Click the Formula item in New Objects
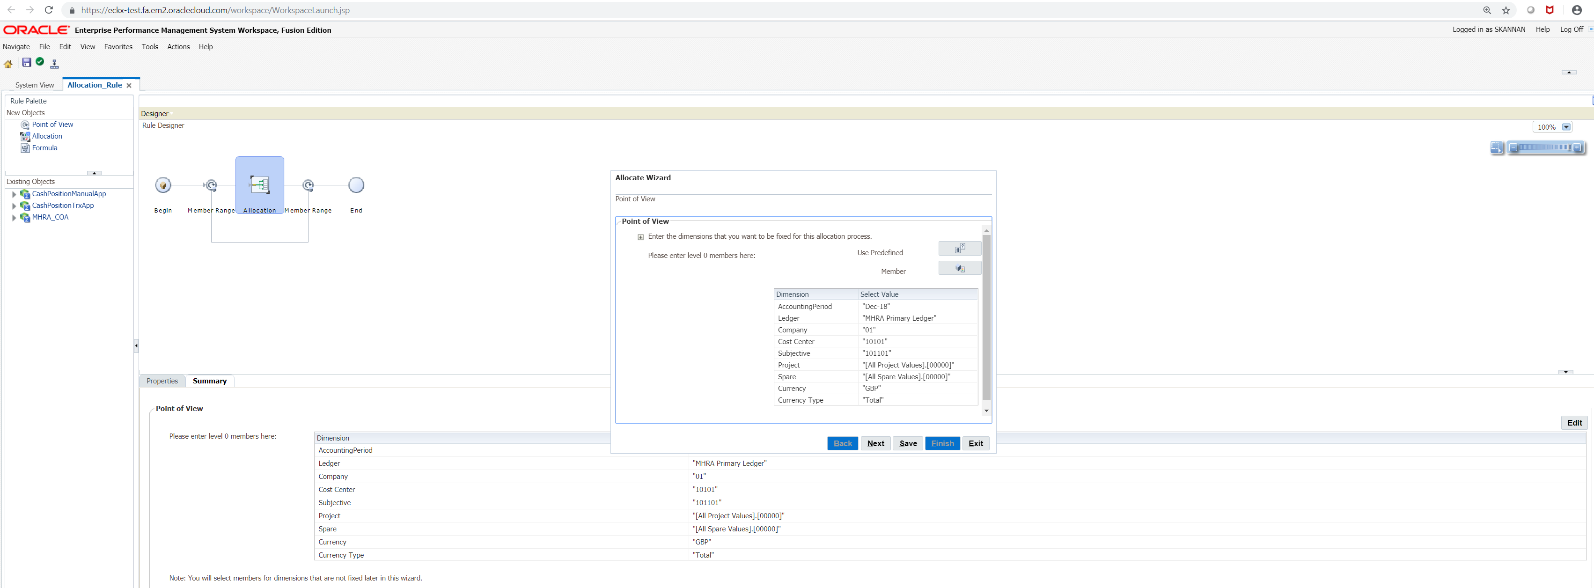 click(44, 148)
